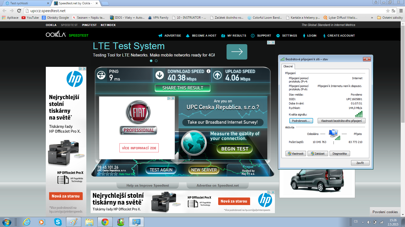Open the CS language selector in tray

click(356, 221)
